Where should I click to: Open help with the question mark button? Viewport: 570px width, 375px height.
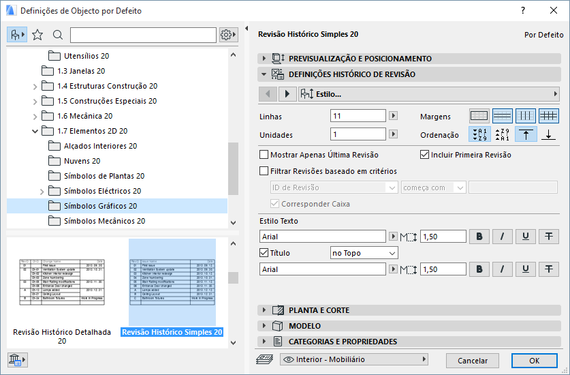click(523, 10)
